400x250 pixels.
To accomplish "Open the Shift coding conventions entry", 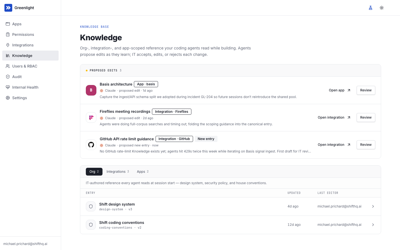I will coord(231,225).
